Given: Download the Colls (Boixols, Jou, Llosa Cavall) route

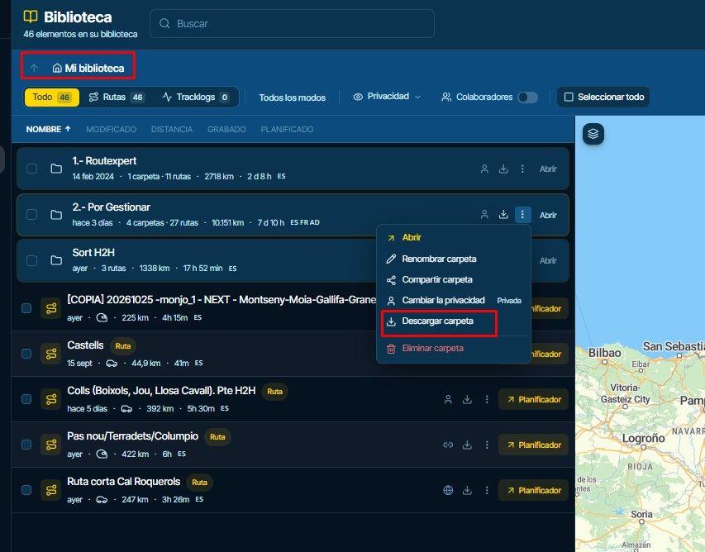Looking at the screenshot, I should 468,399.
